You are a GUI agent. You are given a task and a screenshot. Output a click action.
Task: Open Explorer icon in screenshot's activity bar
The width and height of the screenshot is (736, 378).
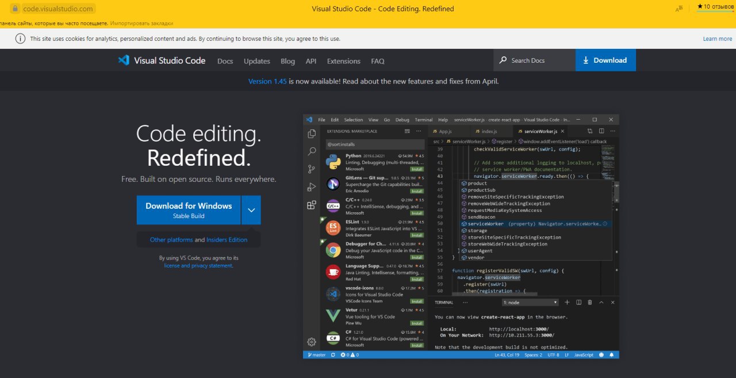coord(312,133)
